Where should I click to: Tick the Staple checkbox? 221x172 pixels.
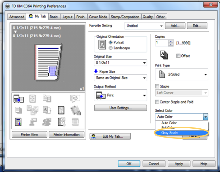pos(157,86)
